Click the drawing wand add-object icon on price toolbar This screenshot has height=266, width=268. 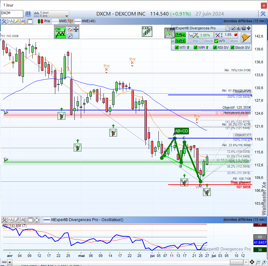point(17,21)
